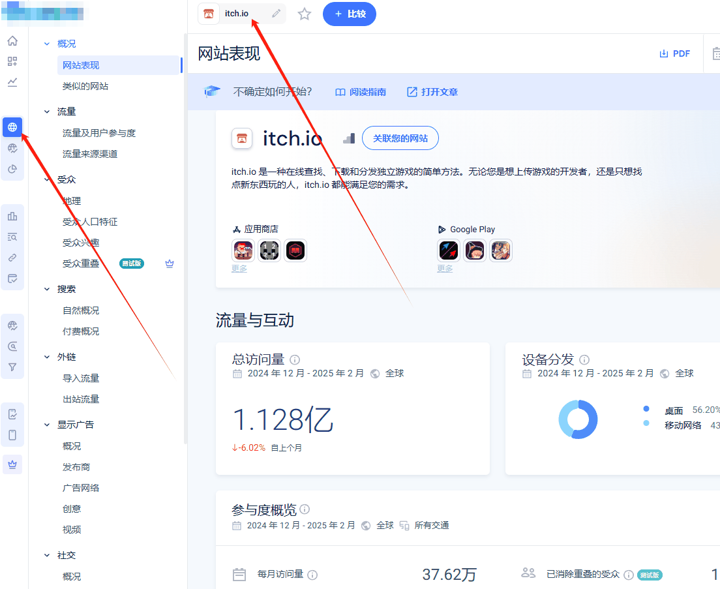720x589 pixels.
Task: Click the pencil edit icon beside itch.io
Action: 276,13
